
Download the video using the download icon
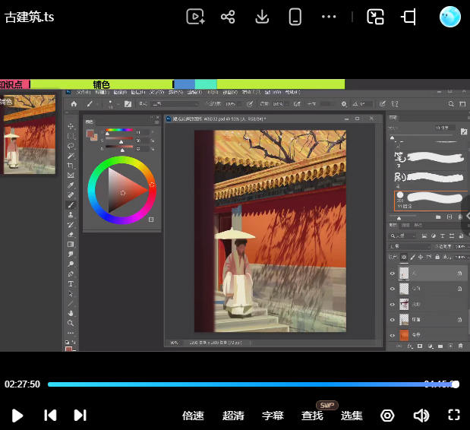pyautogui.click(x=262, y=17)
